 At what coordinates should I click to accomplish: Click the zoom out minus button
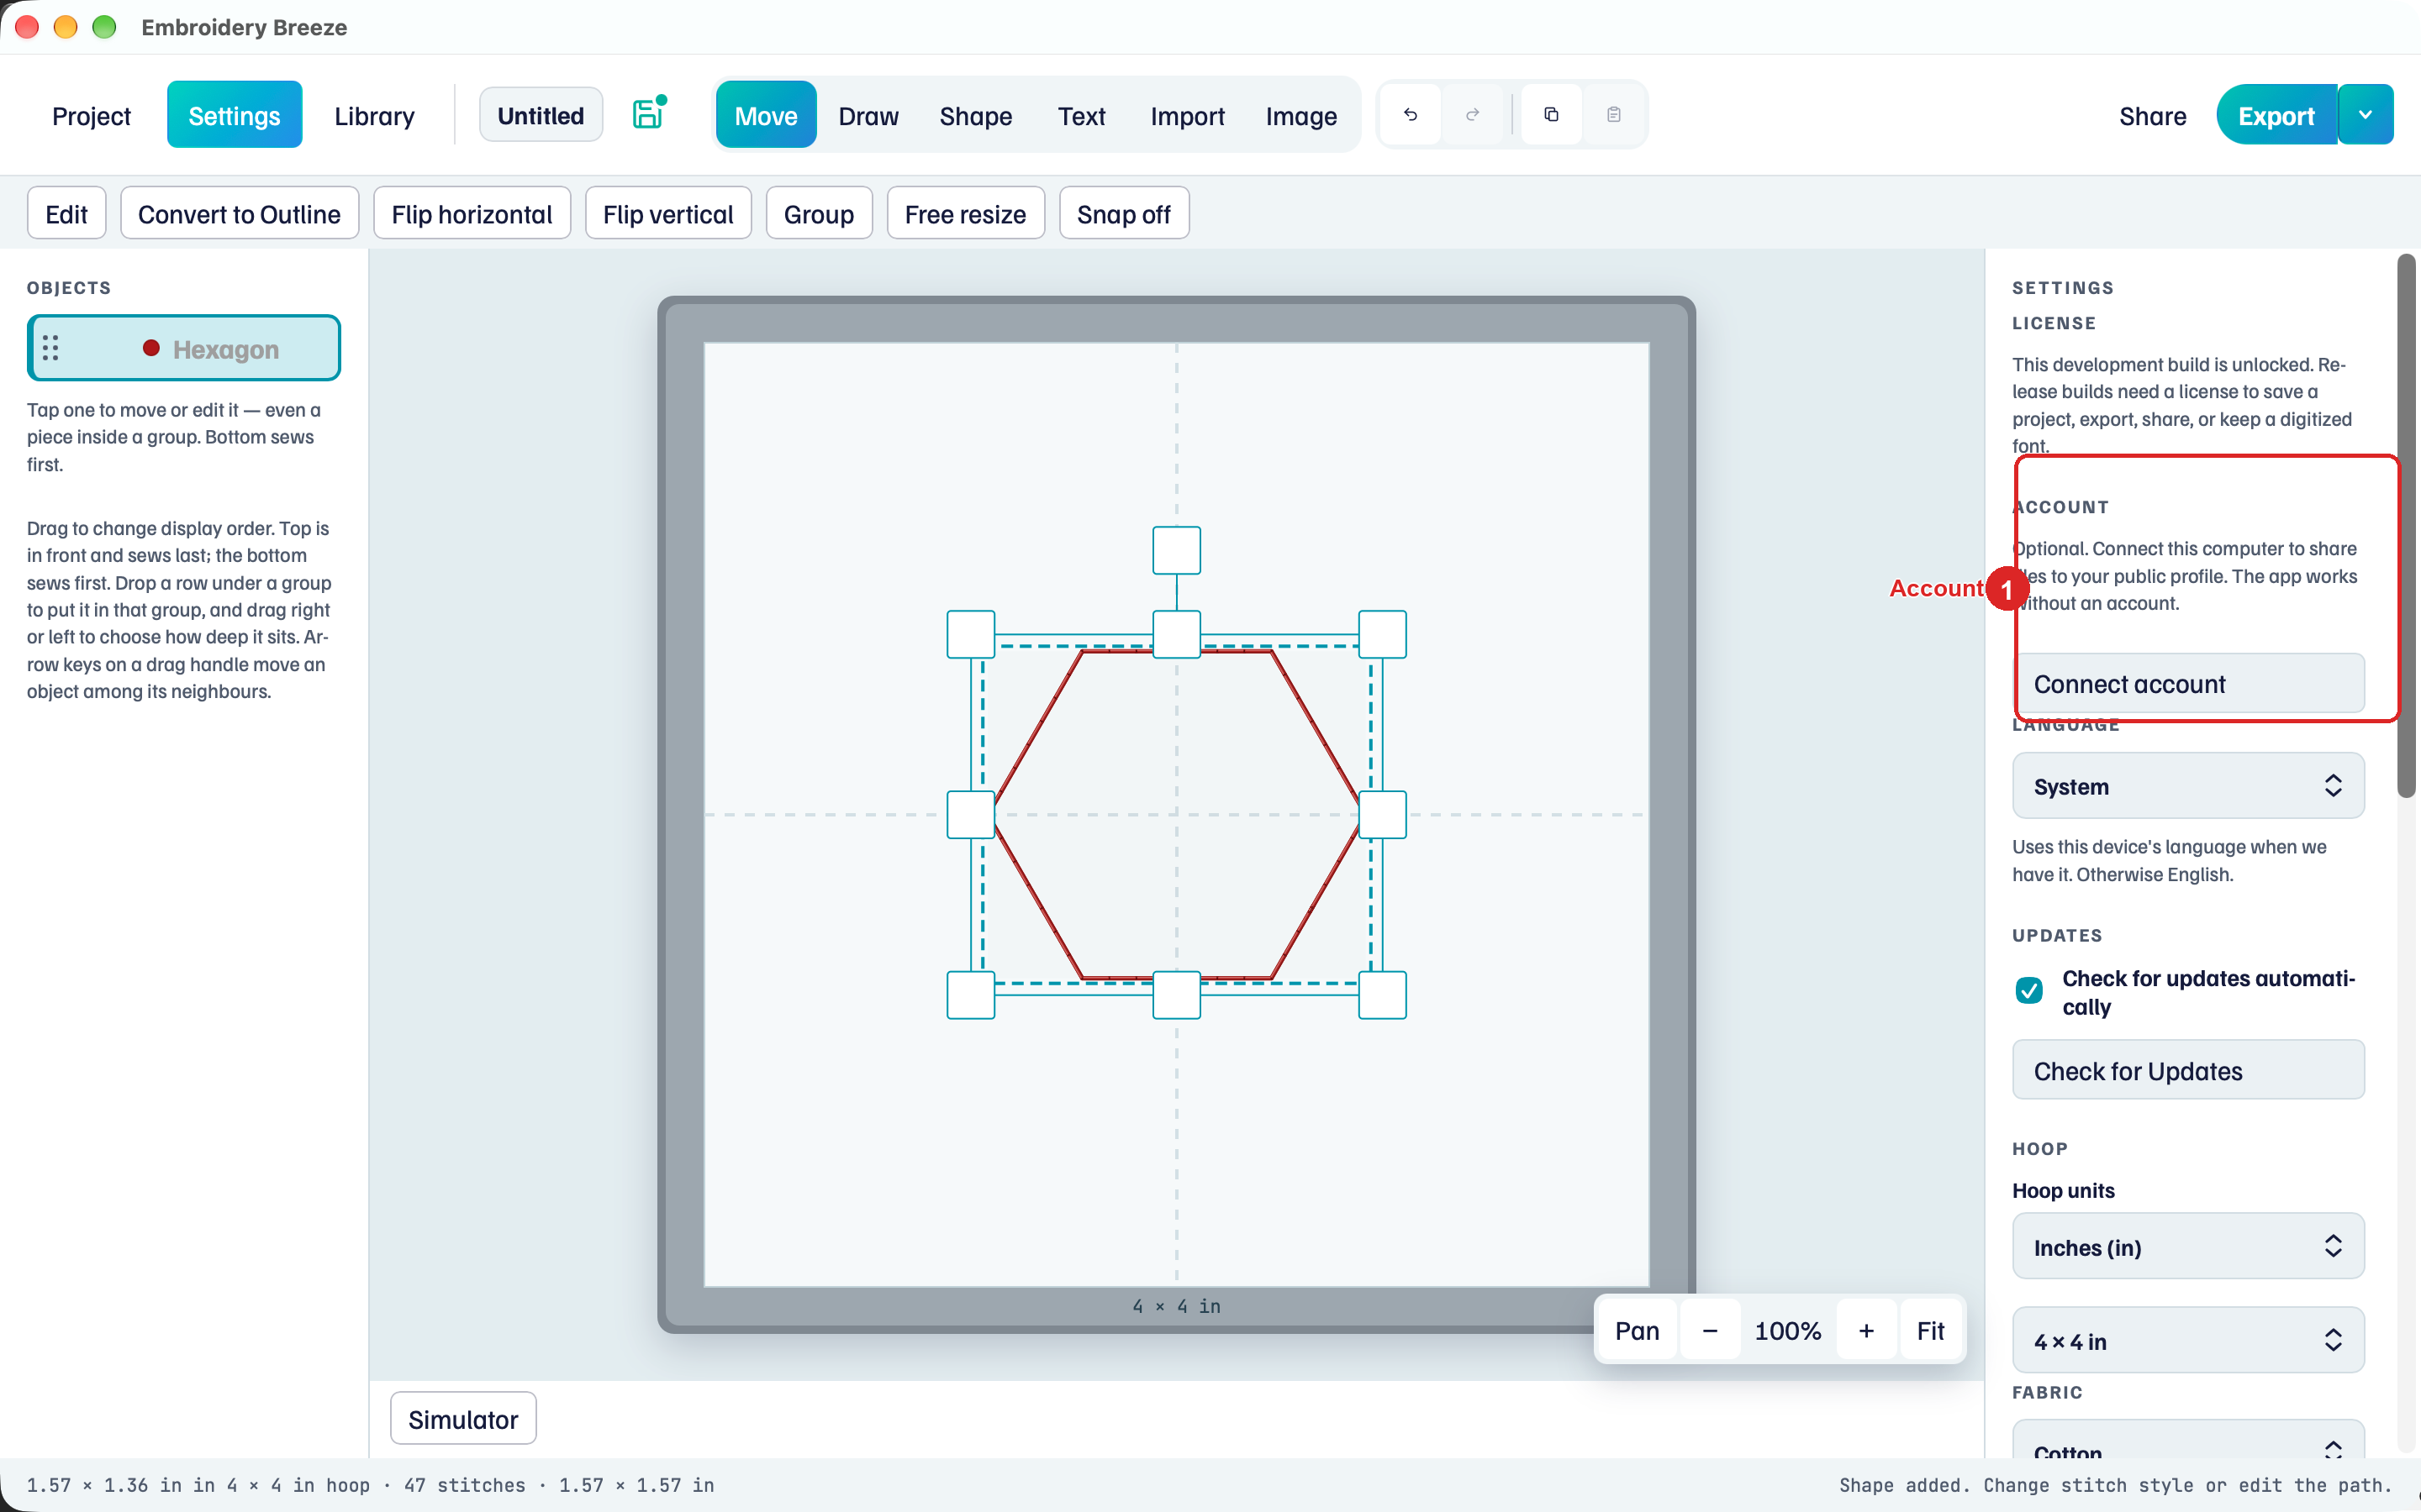[1710, 1330]
